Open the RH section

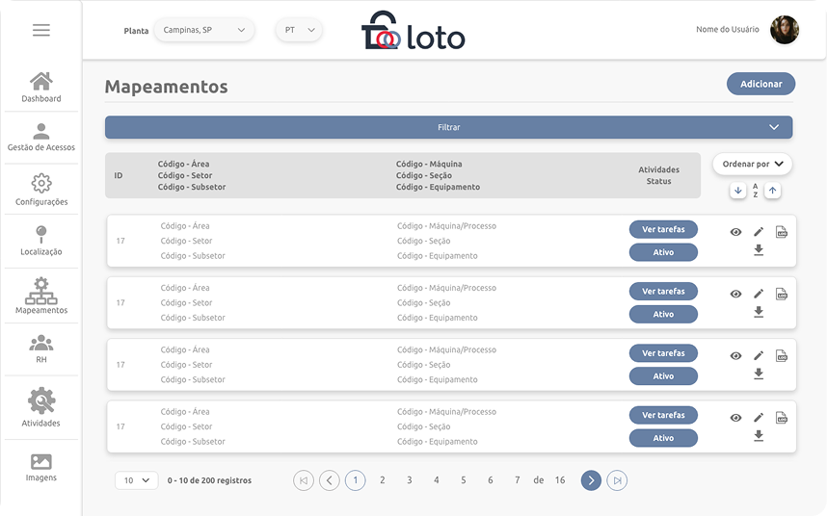[41, 348]
